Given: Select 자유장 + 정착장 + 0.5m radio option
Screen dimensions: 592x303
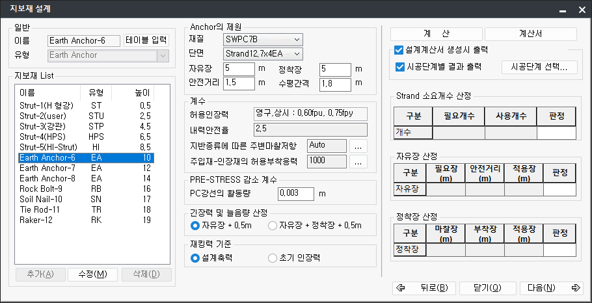Looking at the screenshot, I should [273, 226].
